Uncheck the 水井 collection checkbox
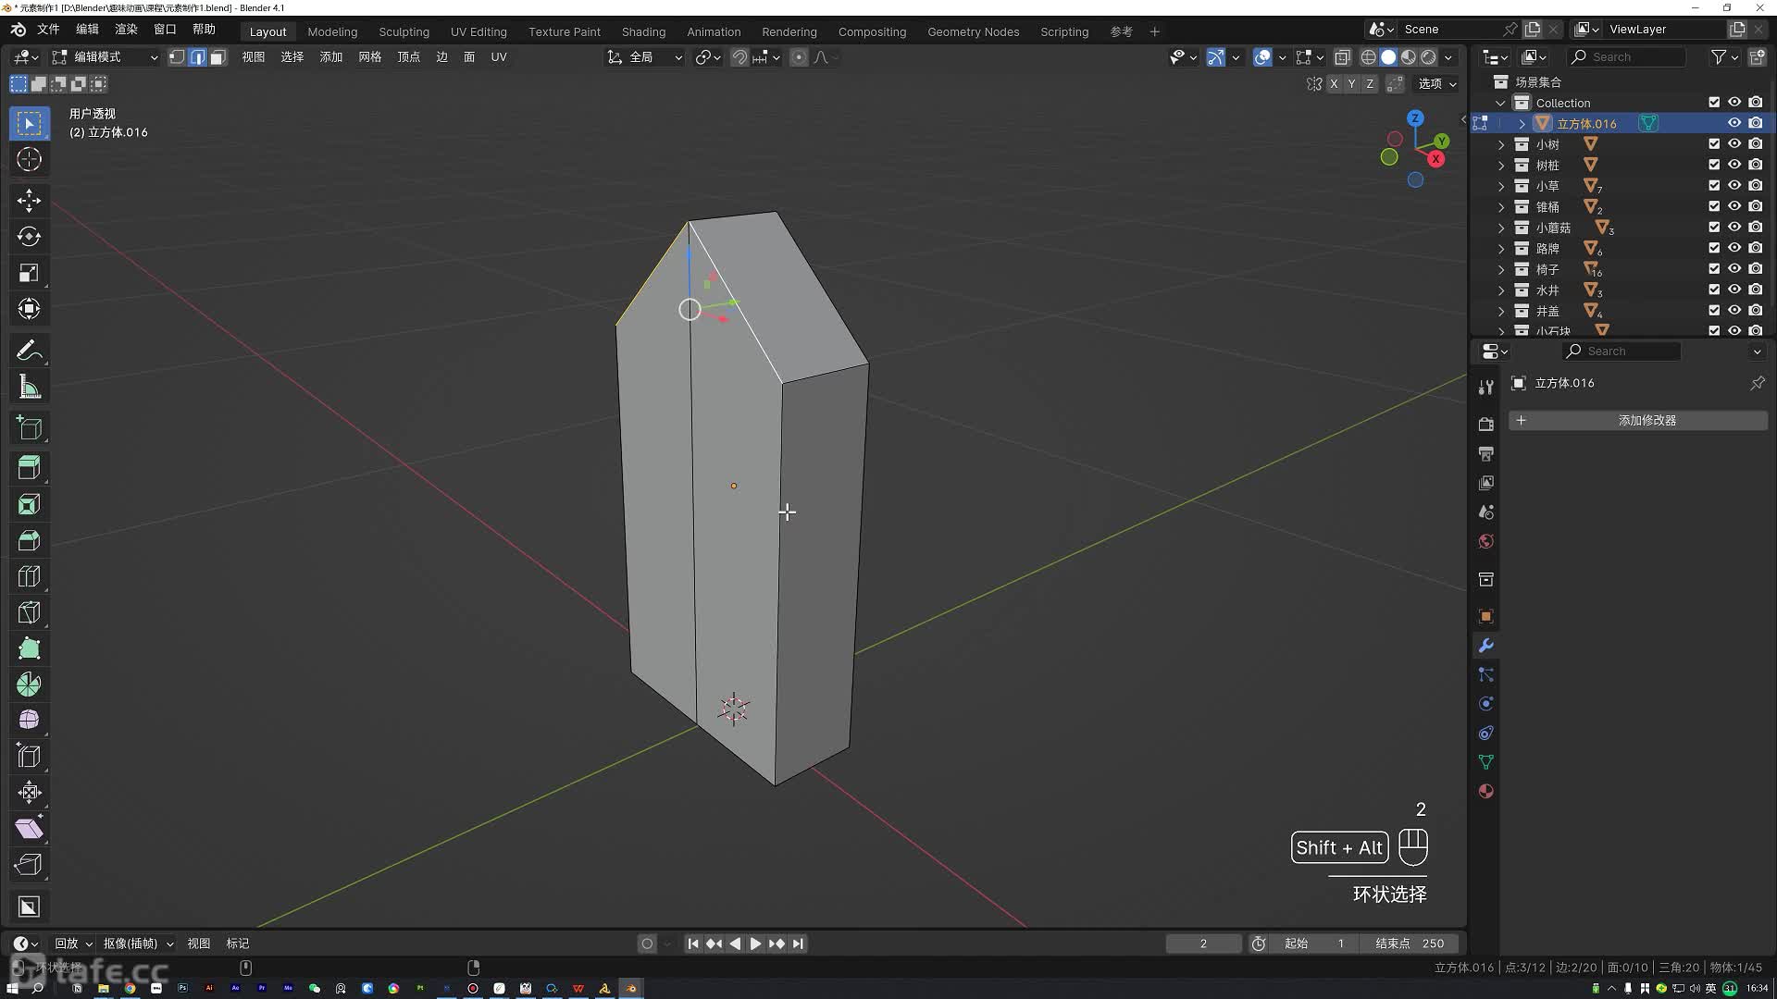 point(1714,290)
